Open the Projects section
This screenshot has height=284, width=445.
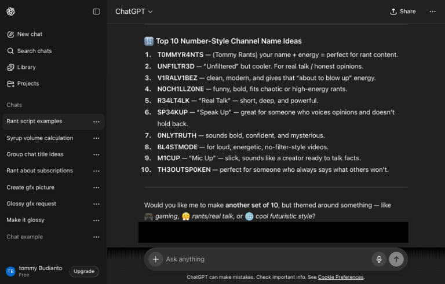28,83
